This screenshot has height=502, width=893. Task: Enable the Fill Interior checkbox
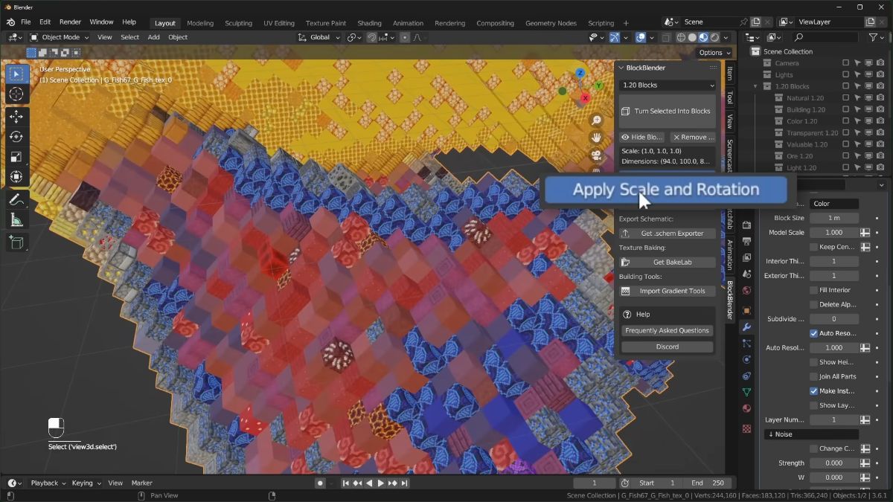coord(813,290)
